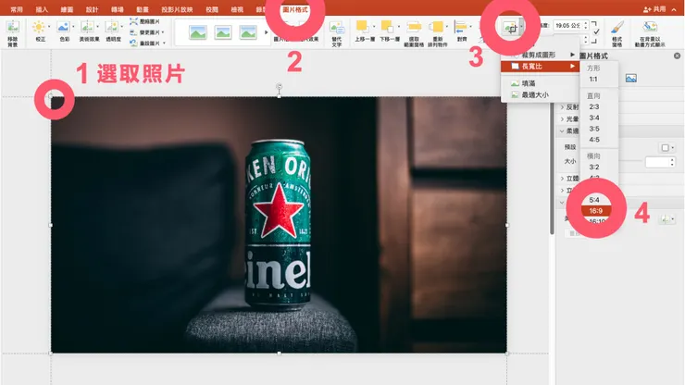The width and height of the screenshot is (685, 385).
Task: Switch to the 校閱 ribbon tab
Action: coord(212,9)
